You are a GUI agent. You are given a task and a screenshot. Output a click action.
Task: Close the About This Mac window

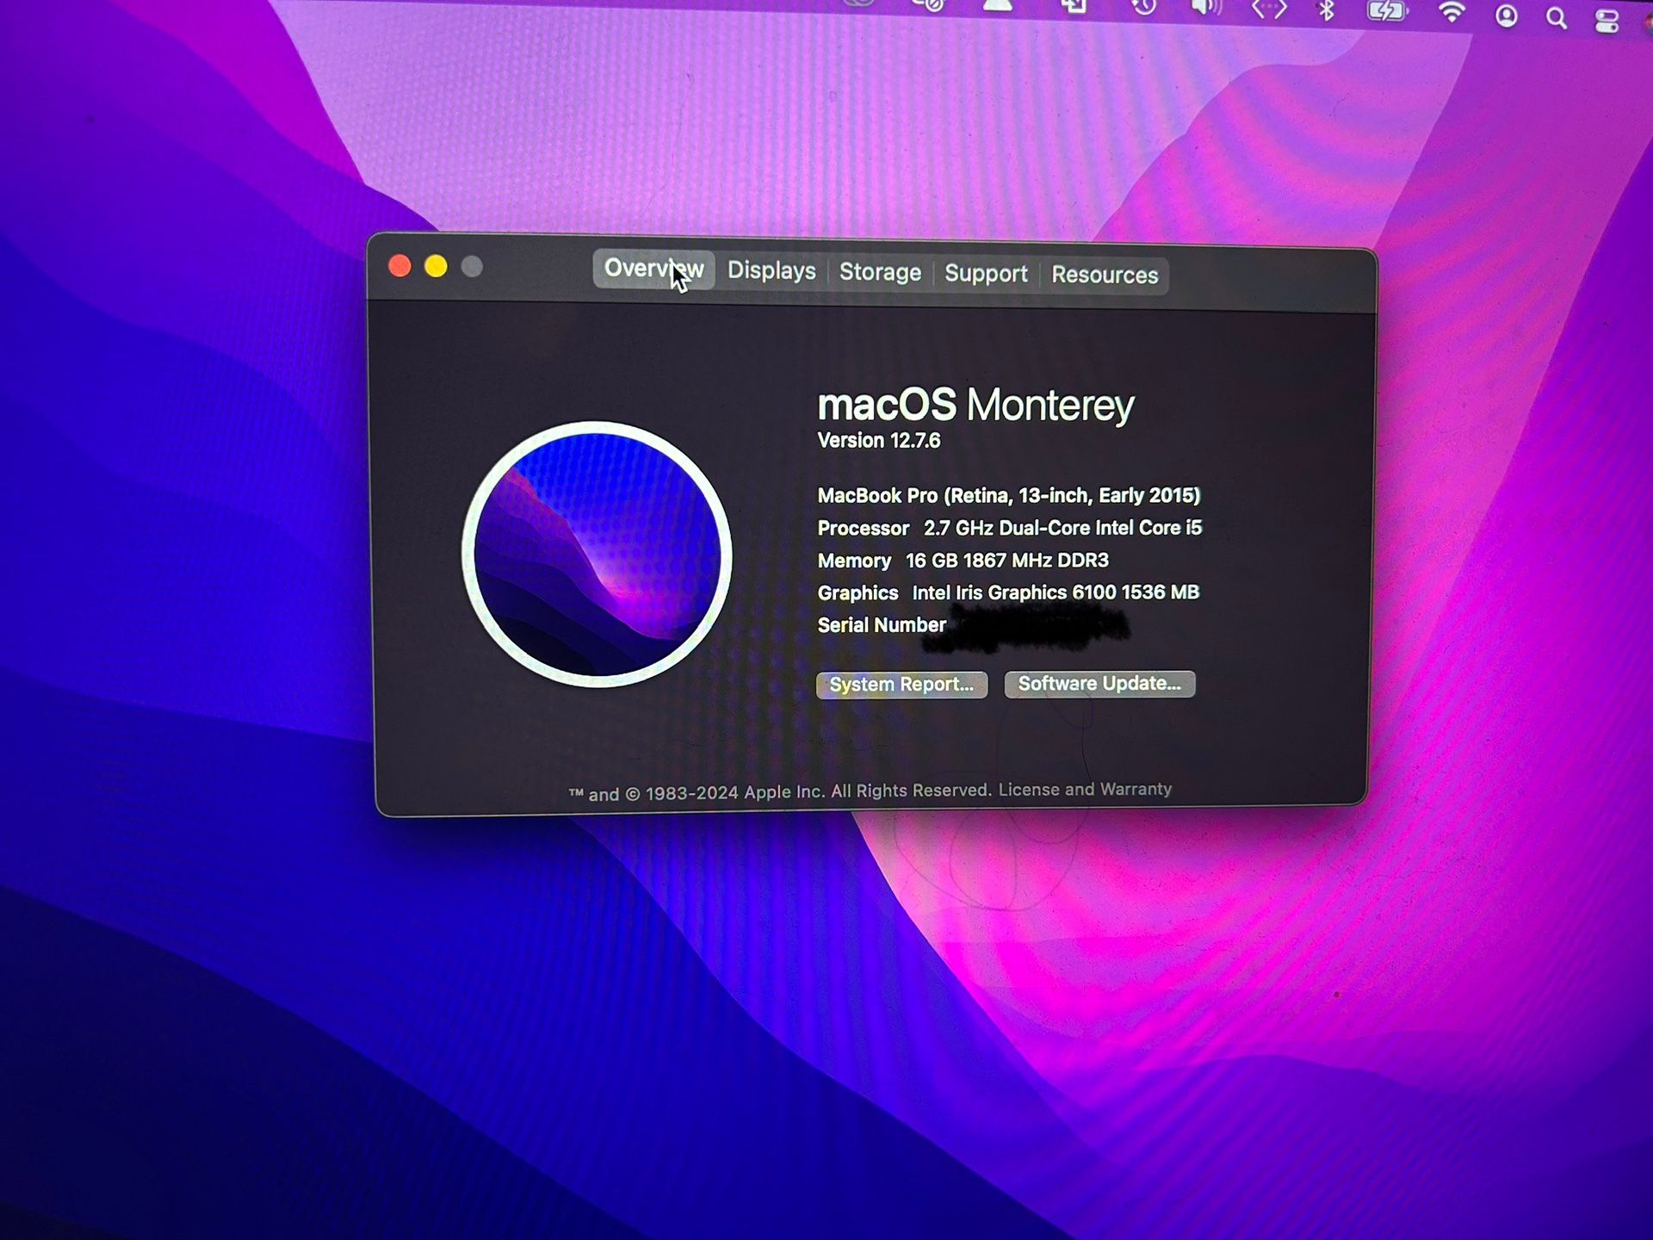[x=399, y=266]
